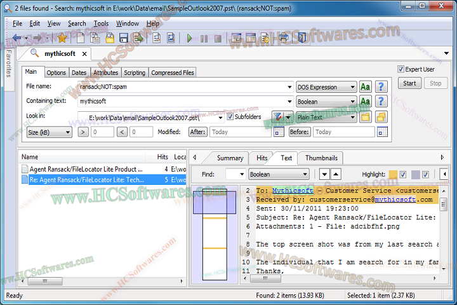457x305 pixels.
Task: Open the filter funnel dropdown arrow
Action: tap(288, 117)
